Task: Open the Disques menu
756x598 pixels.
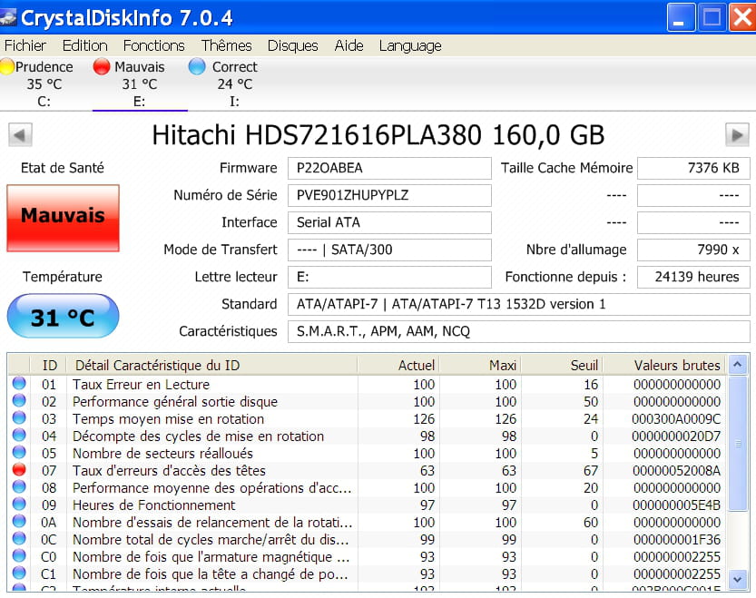Action: pyautogui.click(x=292, y=45)
